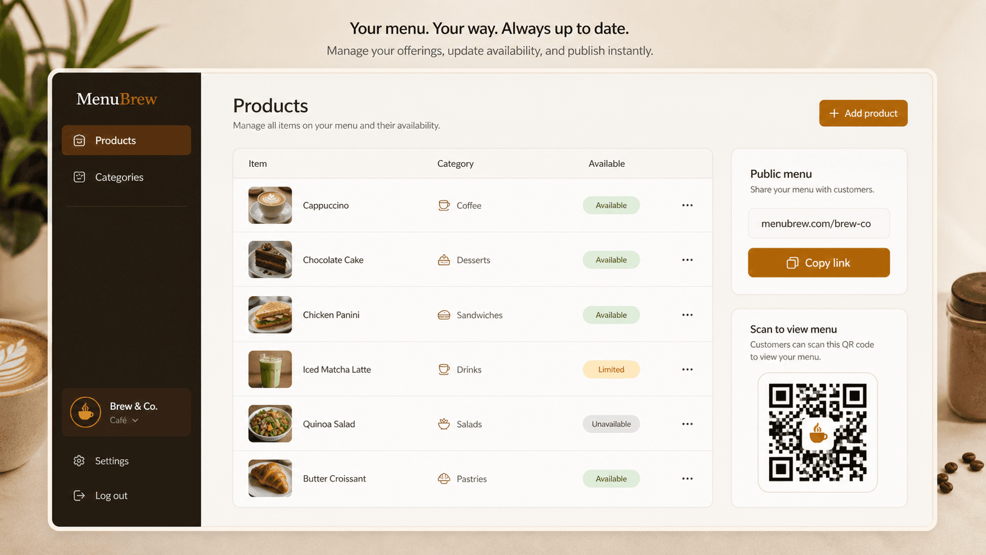Open the Chicken Panini row more options
Screen dimensions: 986x555
click(x=688, y=315)
